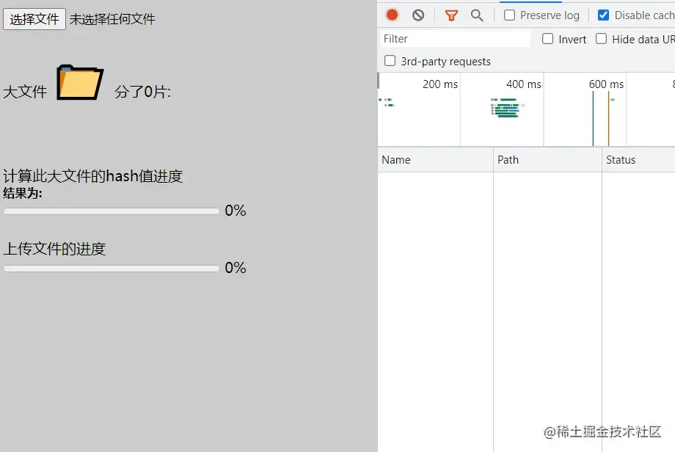Screen dimensions: 675x452
Task: Click the 400 ms timeline marker
Action: click(523, 84)
